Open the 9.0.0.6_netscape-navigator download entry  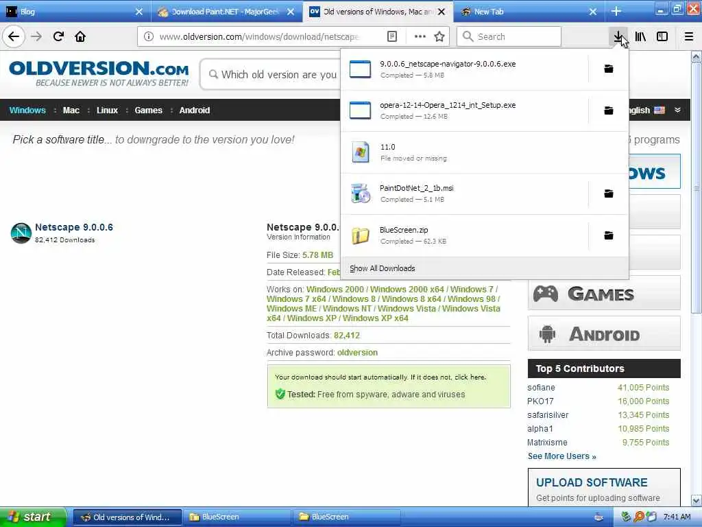coord(465,69)
